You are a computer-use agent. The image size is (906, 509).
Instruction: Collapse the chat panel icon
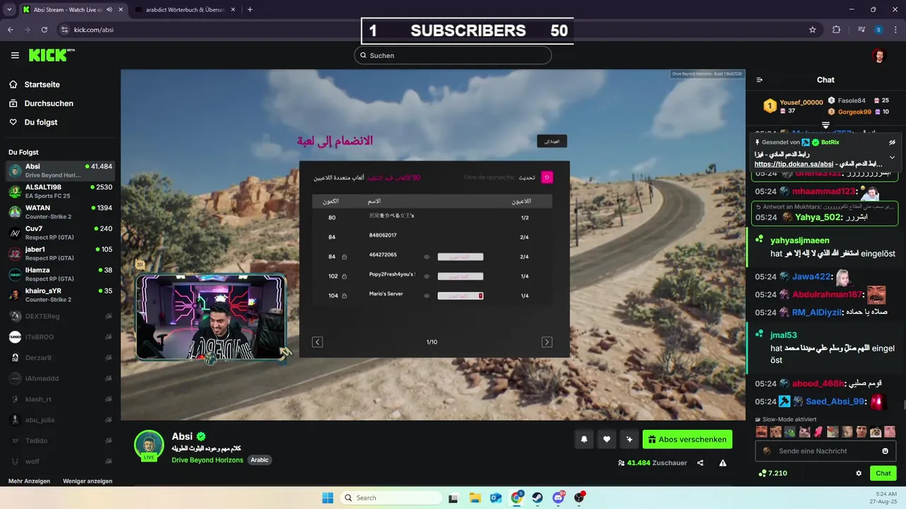(x=759, y=80)
